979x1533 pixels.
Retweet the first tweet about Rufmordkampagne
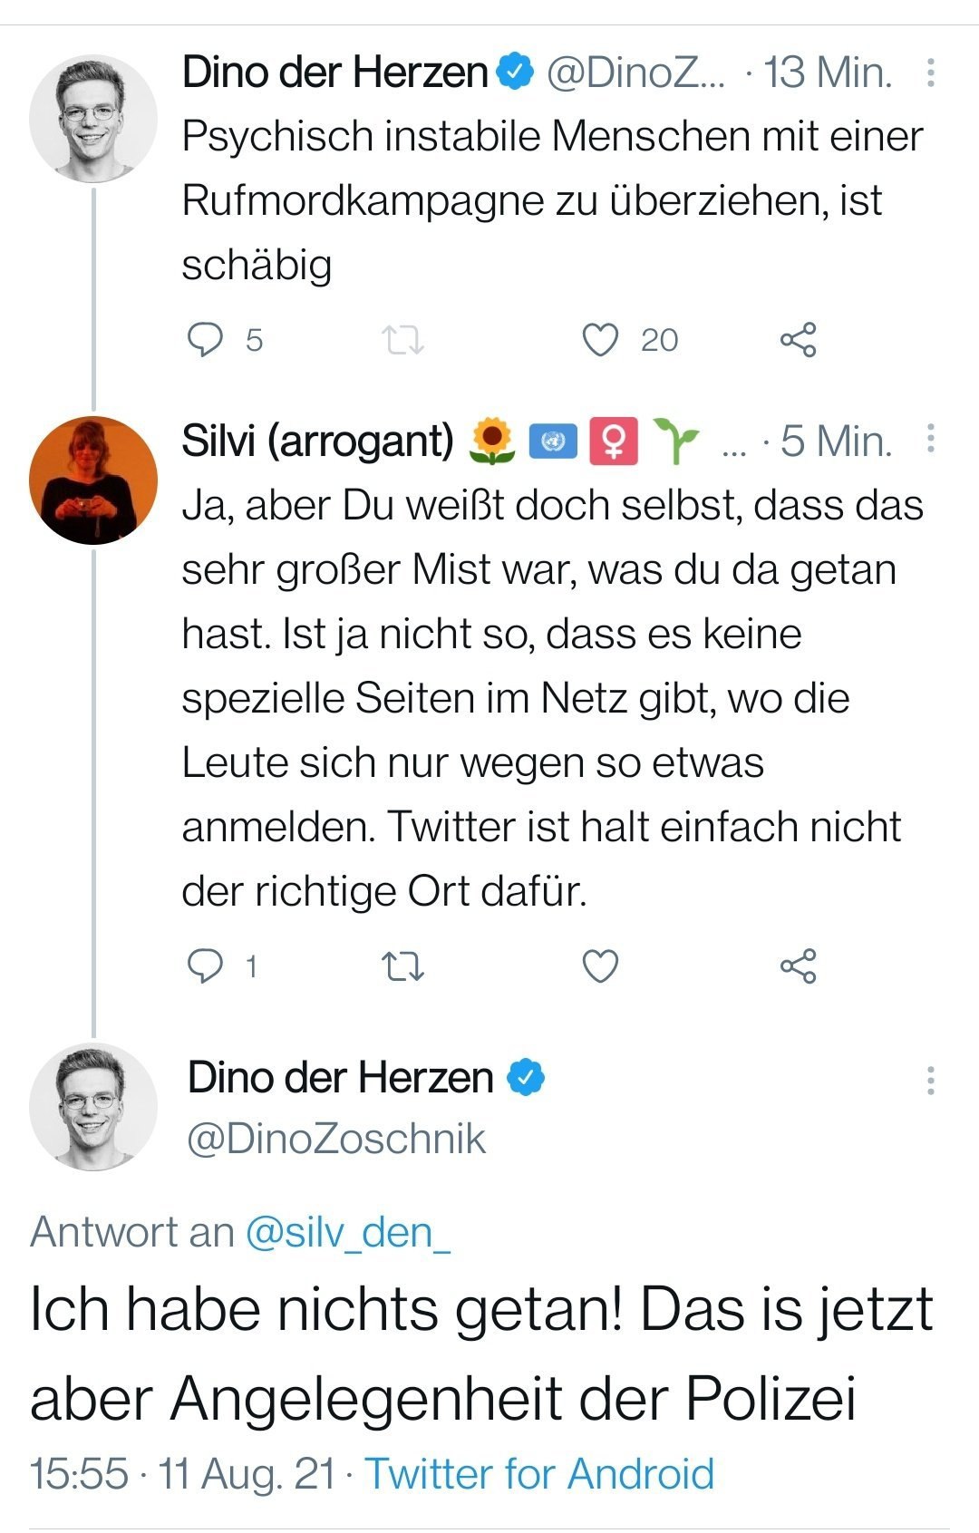tap(402, 340)
